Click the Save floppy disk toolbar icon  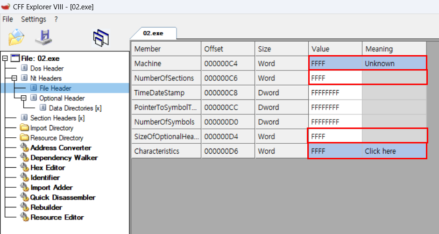44,37
